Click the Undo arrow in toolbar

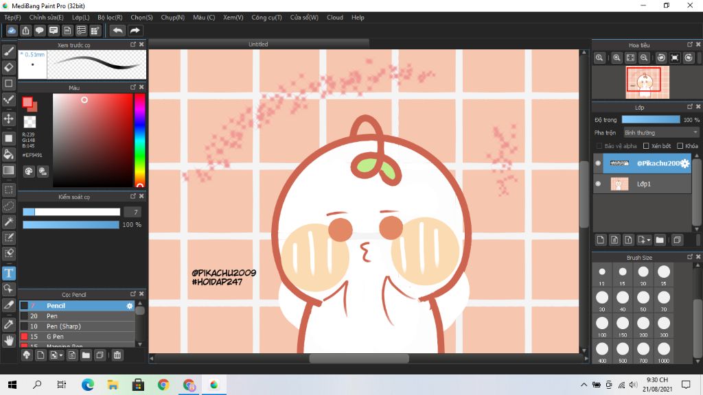117,30
